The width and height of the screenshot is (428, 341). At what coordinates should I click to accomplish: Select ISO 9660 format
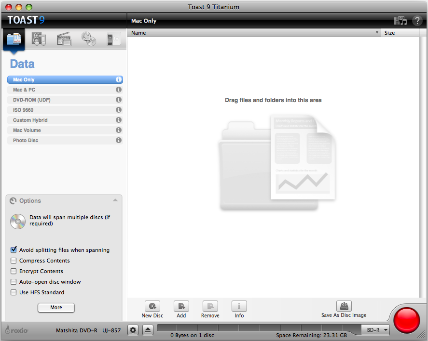click(65, 110)
